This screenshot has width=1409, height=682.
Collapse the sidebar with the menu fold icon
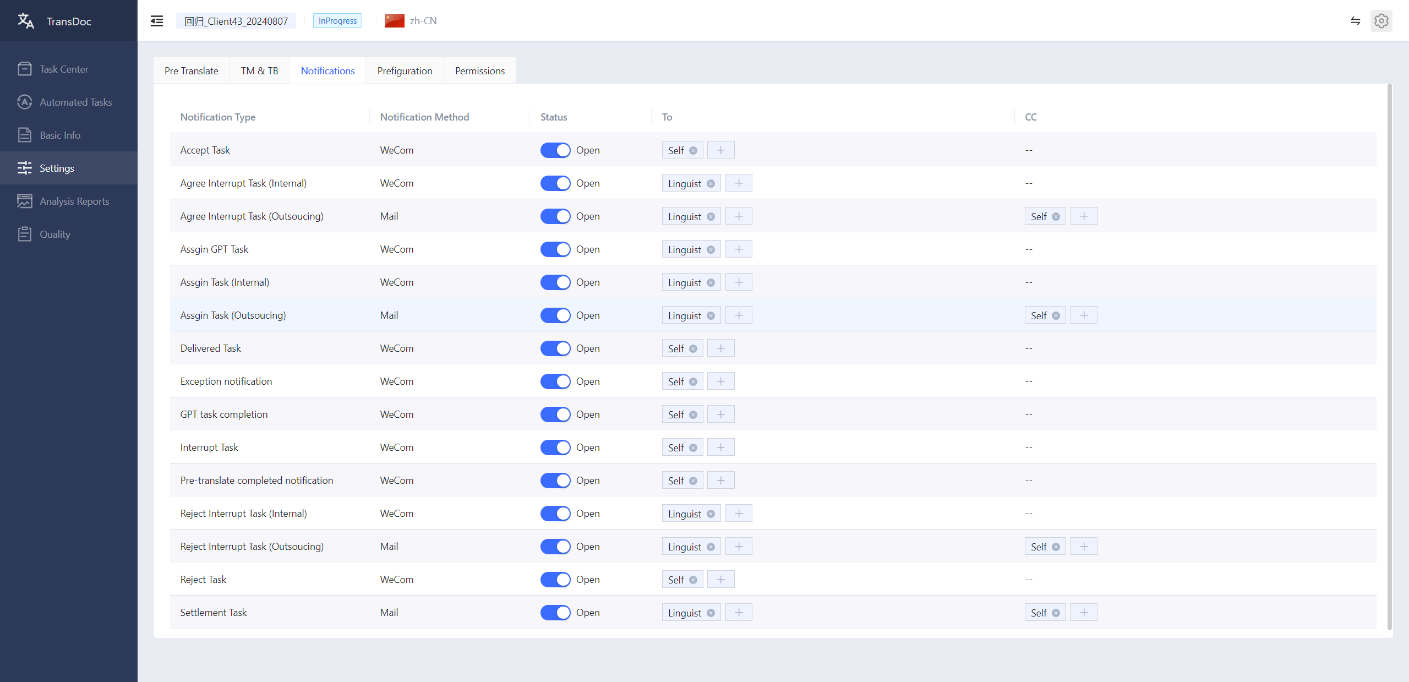[x=157, y=21]
